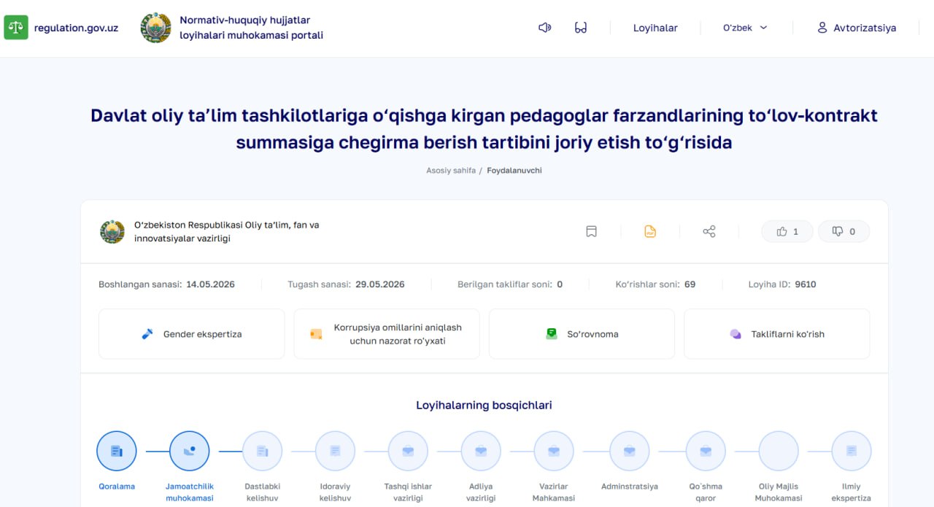
Task: Open Gender ekspertiza card
Action: click(192, 334)
